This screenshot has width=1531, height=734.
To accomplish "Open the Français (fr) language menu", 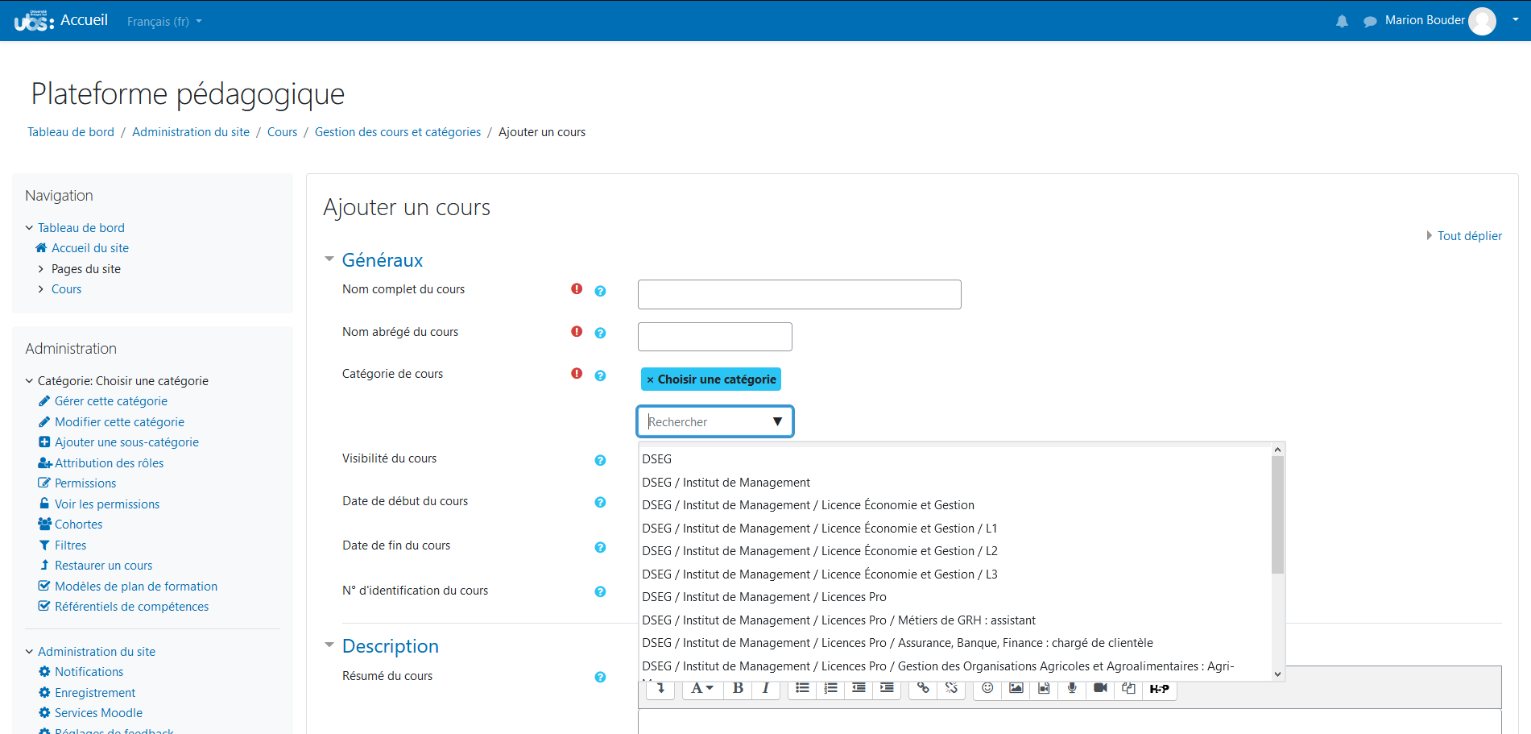I will pyautogui.click(x=164, y=21).
